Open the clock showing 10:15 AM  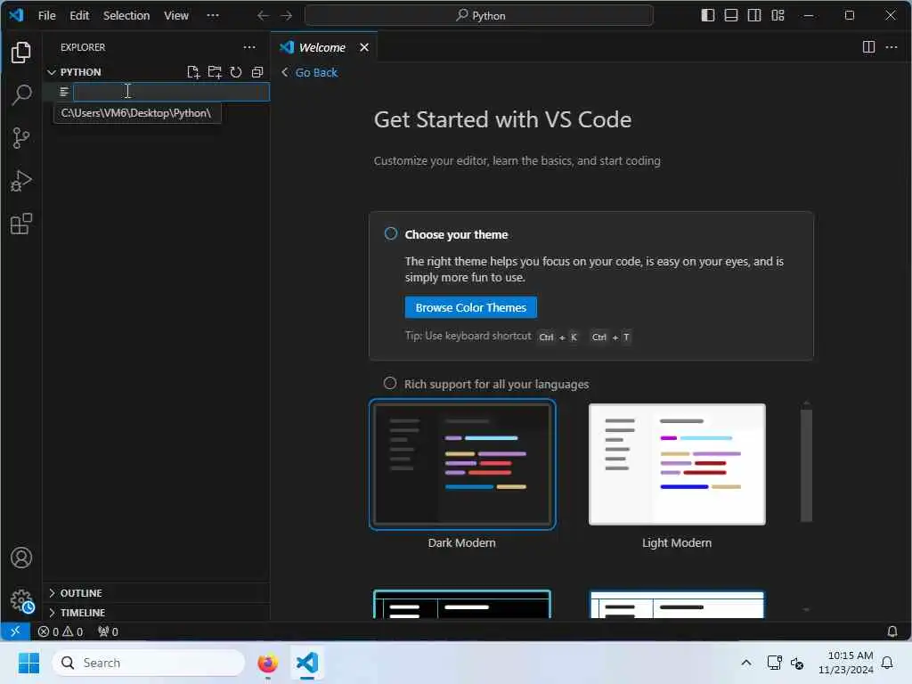[846, 663]
